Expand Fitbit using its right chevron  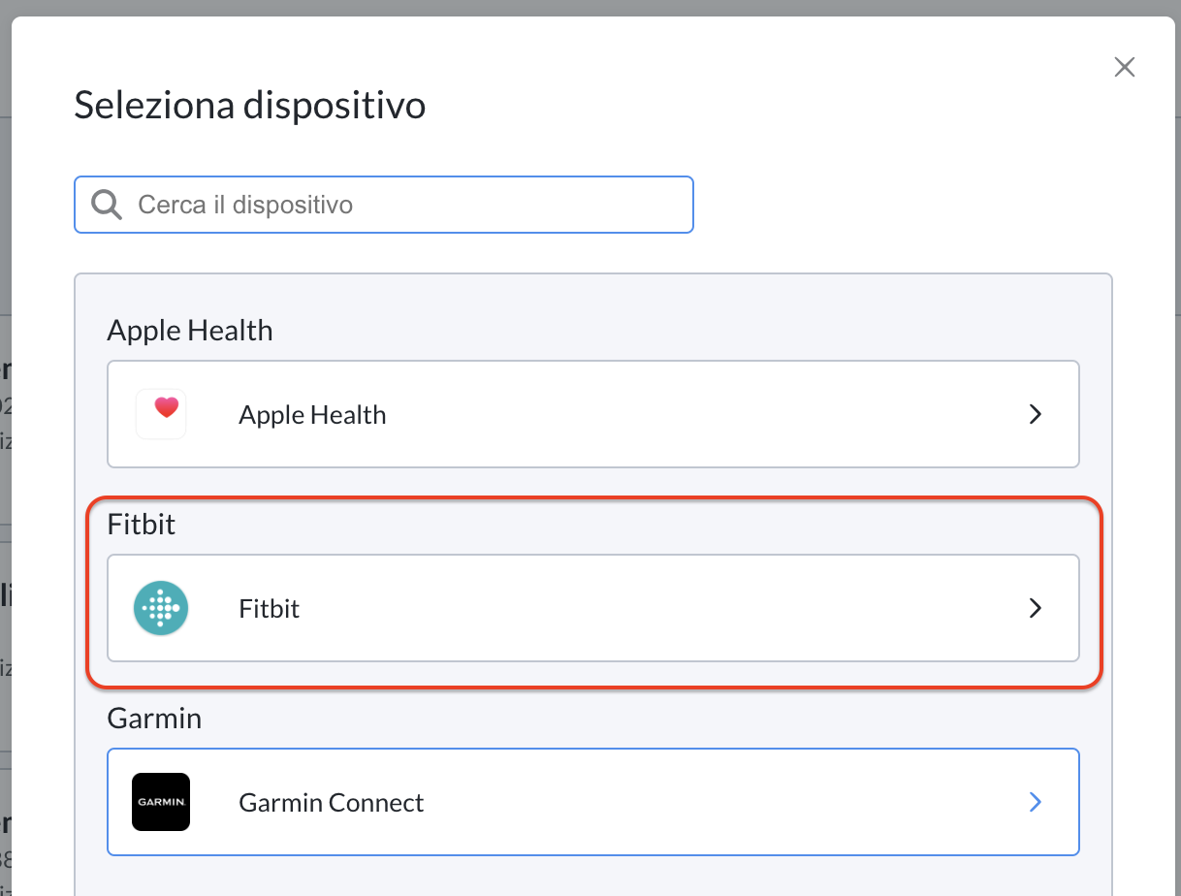click(1036, 608)
